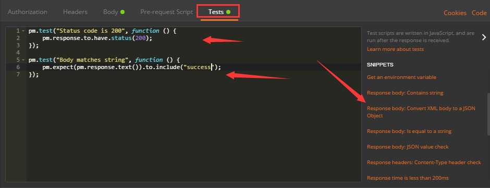Place the cursor on editor line 4
Screen dimensions: 490x188
(194, 52)
